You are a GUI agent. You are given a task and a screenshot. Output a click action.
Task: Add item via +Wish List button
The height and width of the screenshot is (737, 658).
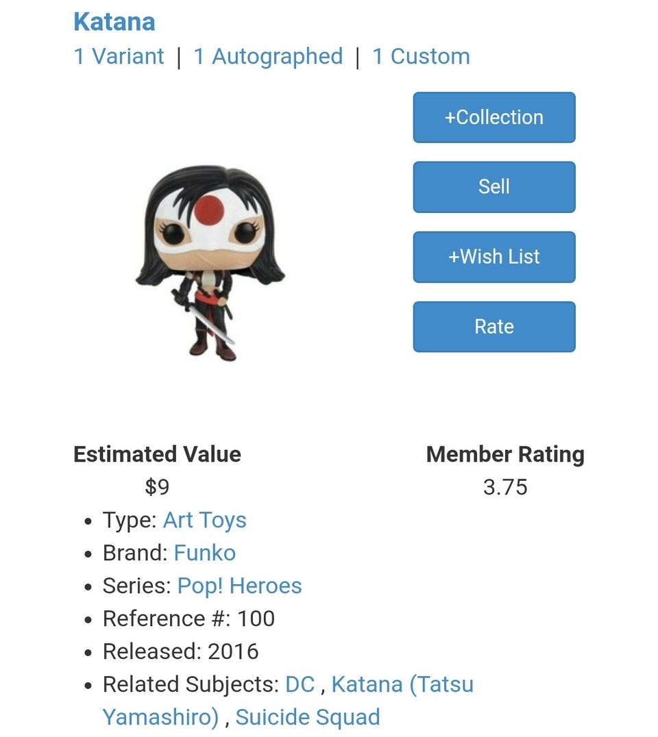pyautogui.click(x=493, y=257)
